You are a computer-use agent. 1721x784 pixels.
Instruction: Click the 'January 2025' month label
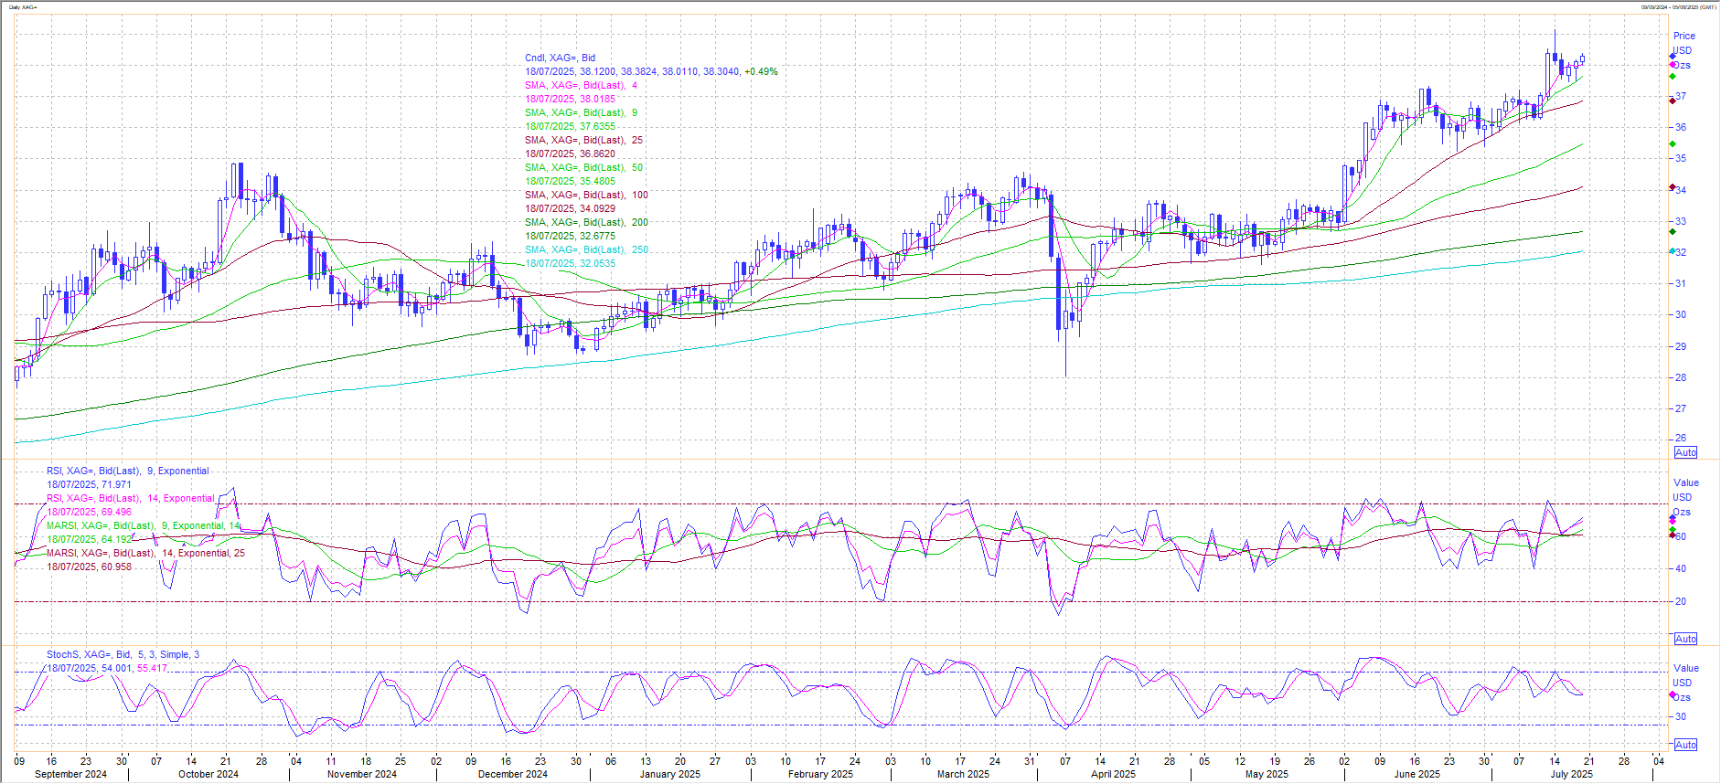670,774
